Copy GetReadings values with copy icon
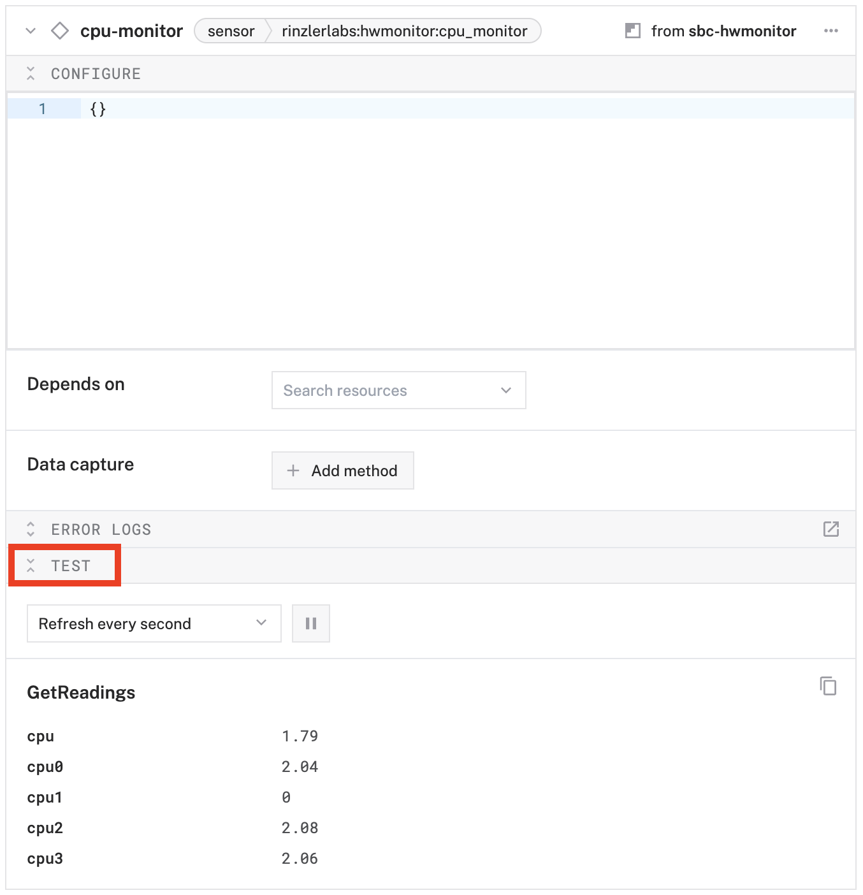This screenshot has height=895, width=863. [828, 686]
